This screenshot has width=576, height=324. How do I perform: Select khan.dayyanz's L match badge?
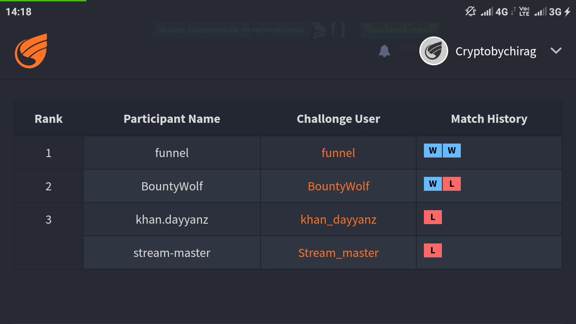coord(433,217)
